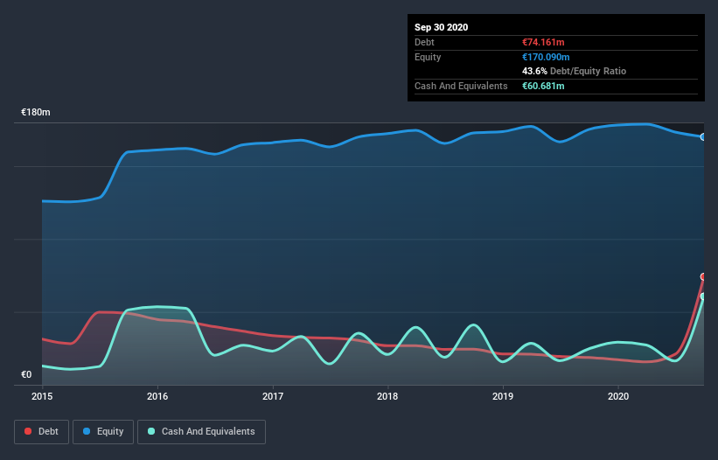
Task: Click the €180m y-axis label
Action: click(x=36, y=113)
